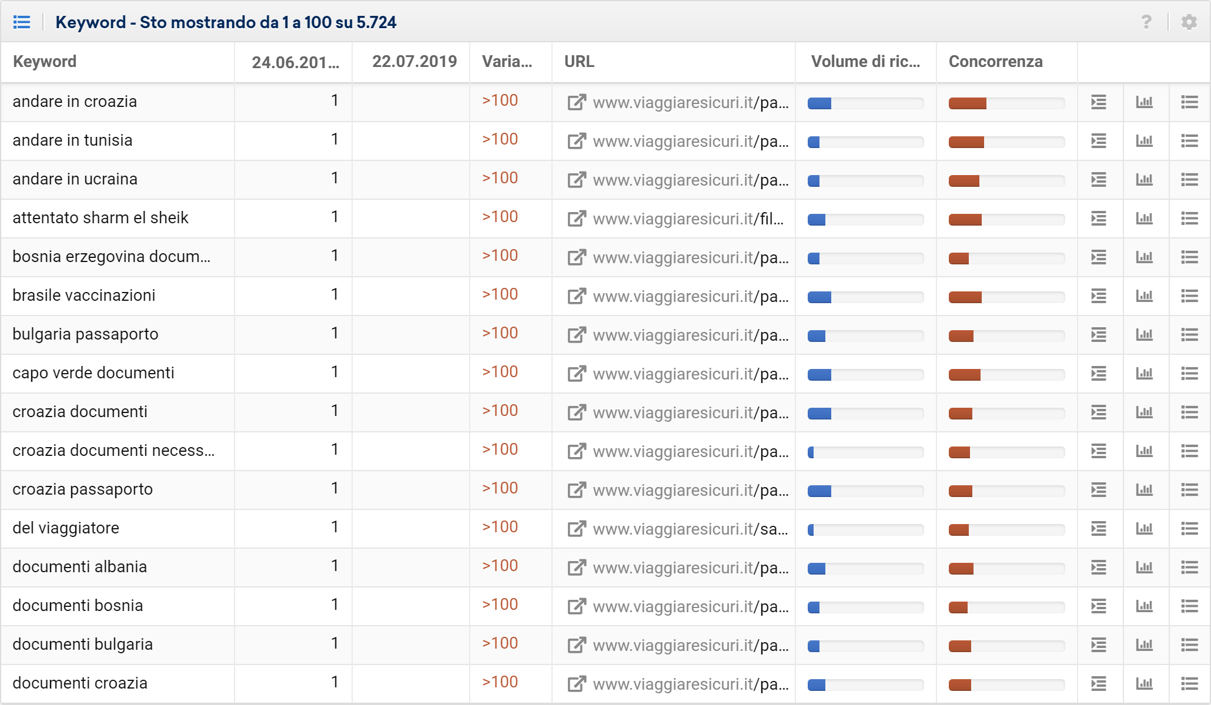Select keyword 'brasile vaccinazioni'

pyautogui.click(x=84, y=296)
